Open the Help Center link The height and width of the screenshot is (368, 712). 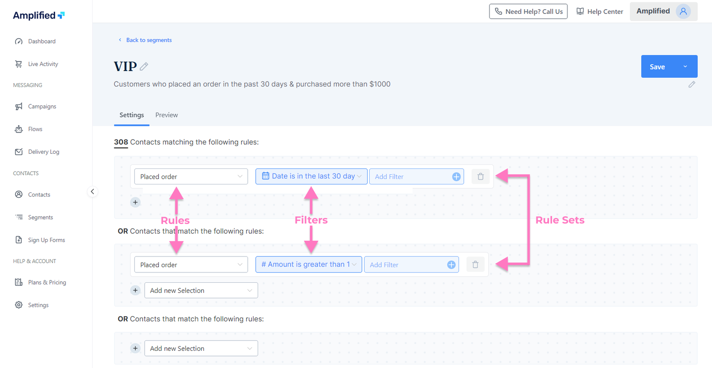tap(600, 12)
